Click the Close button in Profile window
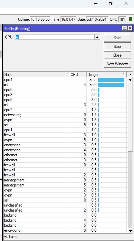The width and height of the screenshot is (134, 241). pyautogui.click(x=117, y=55)
